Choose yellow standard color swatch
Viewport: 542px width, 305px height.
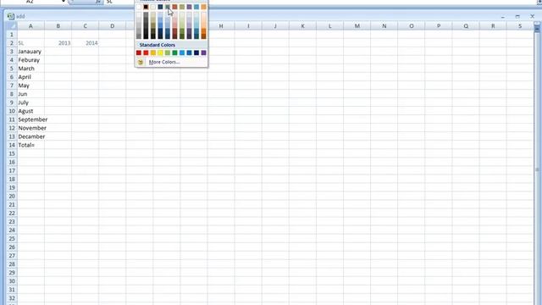pyautogui.click(x=160, y=53)
